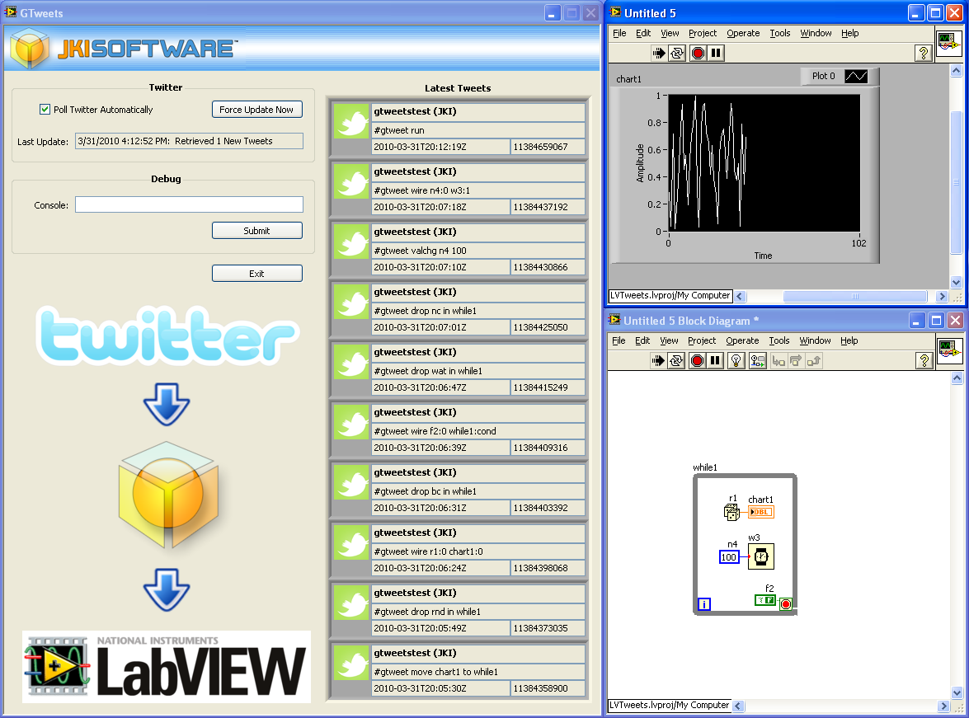Click the Last Update status field

pos(189,141)
